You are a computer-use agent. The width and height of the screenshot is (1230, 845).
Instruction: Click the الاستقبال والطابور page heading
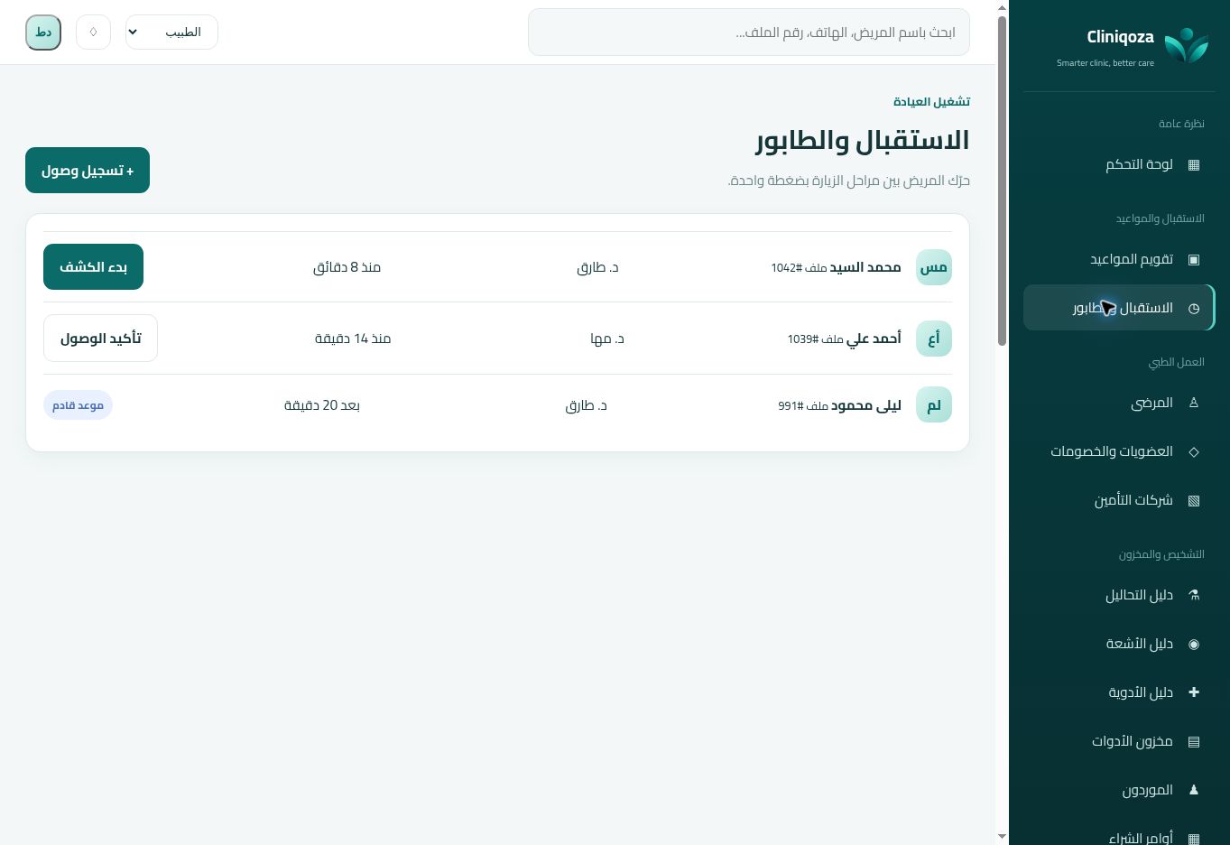pyautogui.click(x=863, y=140)
